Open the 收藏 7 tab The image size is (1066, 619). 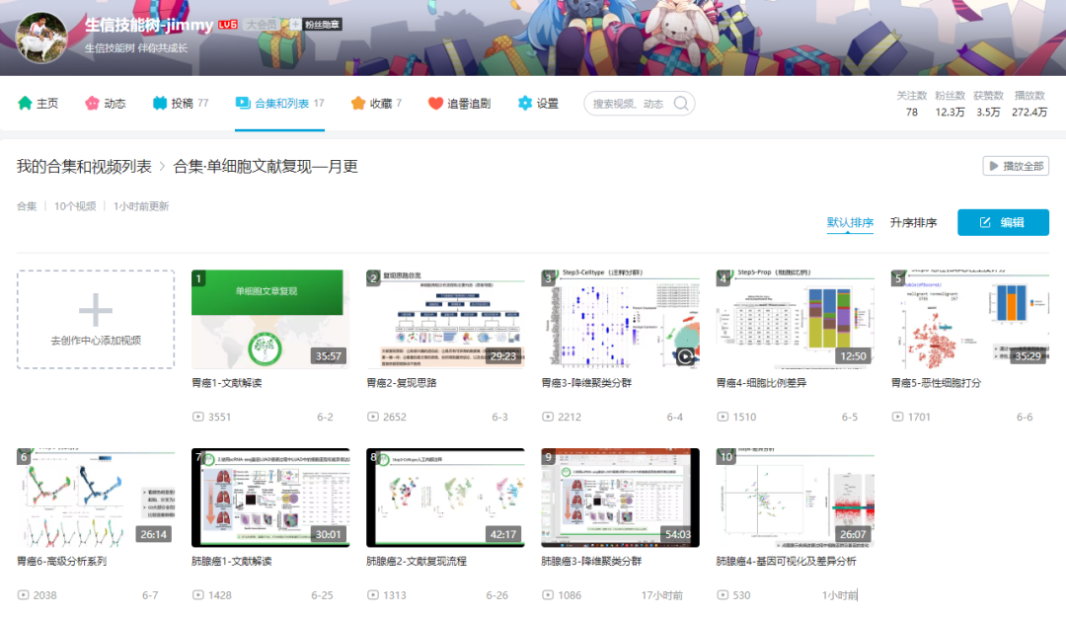pyautogui.click(x=376, y=104)
